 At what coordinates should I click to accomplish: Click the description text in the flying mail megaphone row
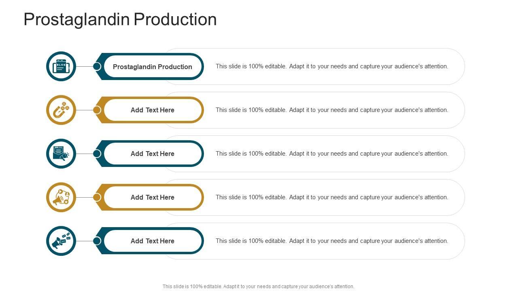[x=332, y=241]
